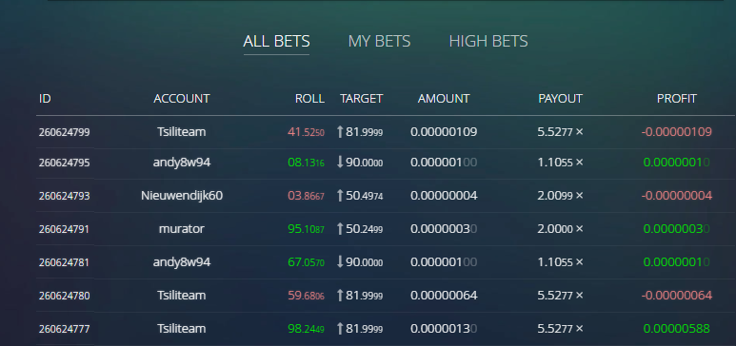Open bet ID 260624795
This screenshot has width=736, height=346.
pos(65,163)
